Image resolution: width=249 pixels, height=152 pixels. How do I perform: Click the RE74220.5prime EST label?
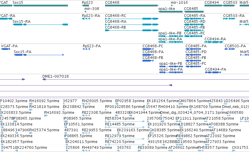tap(120, 142)
